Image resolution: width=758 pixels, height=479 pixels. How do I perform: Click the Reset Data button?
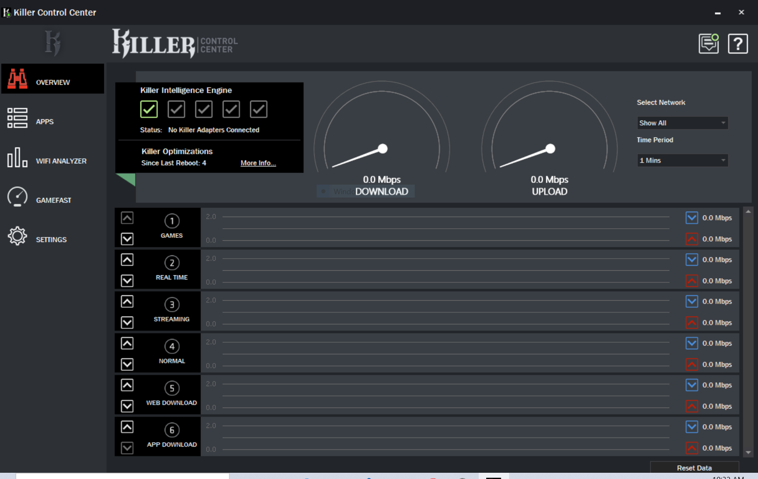click(694, 468)
